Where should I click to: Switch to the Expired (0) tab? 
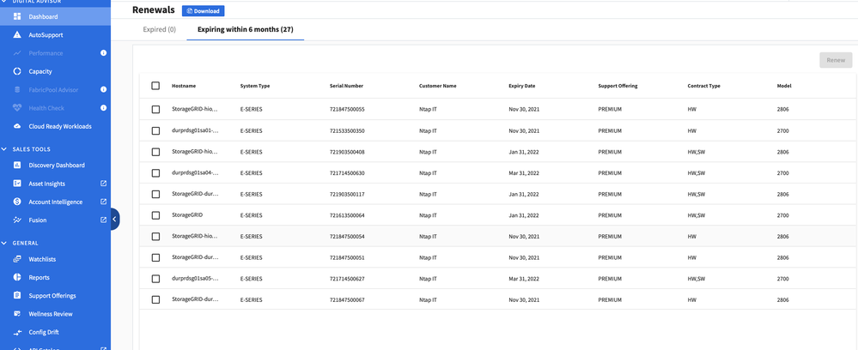coord(159,30)
